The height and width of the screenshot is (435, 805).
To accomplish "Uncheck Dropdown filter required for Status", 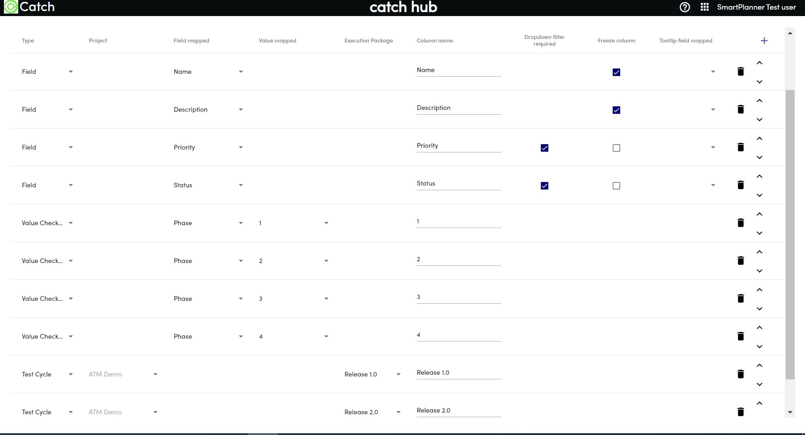I will pos(544,186).
